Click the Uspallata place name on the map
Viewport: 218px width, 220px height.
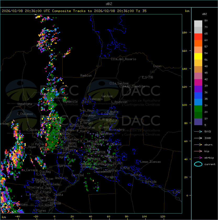pos(25,104)
